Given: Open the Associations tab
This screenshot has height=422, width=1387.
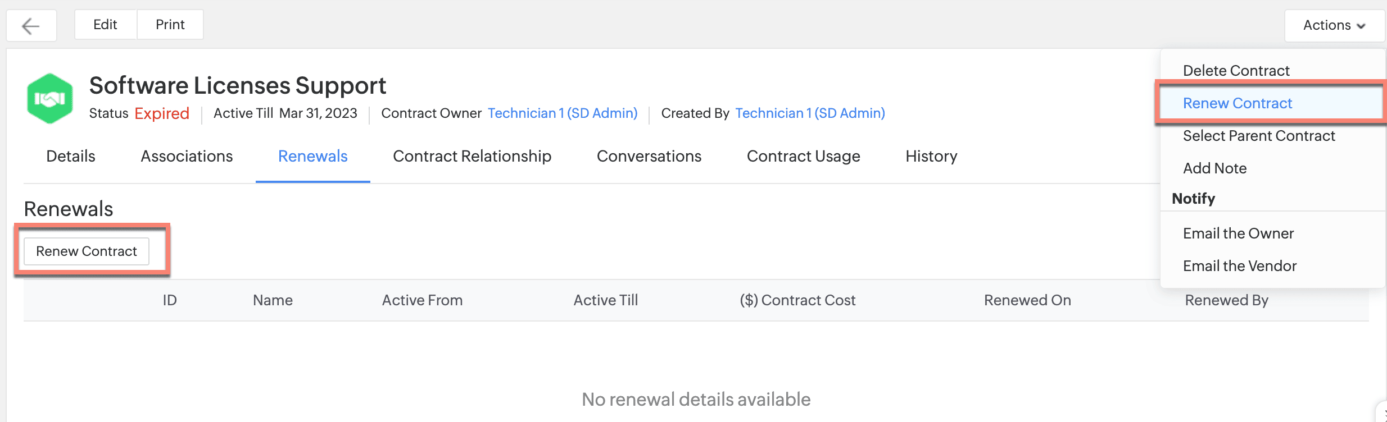Looking at the screenshot, I should 187,156.
